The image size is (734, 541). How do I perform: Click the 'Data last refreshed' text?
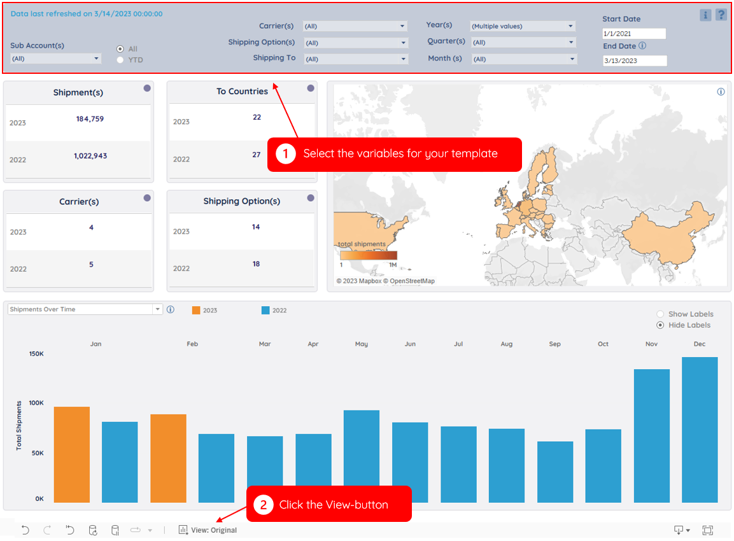pos(87,14)
